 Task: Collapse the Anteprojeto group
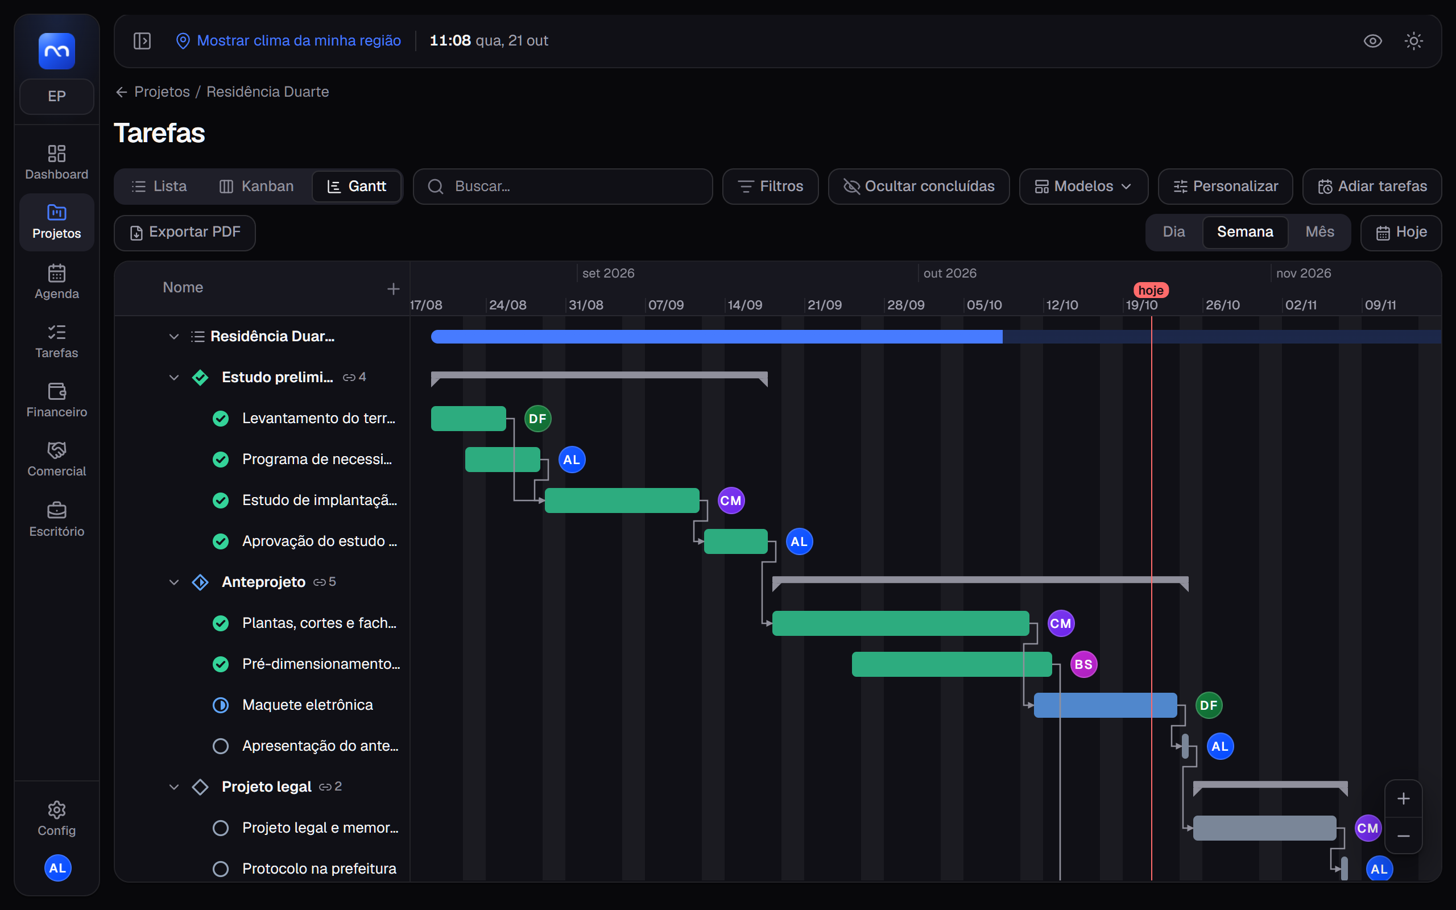click(x=174, y=582)
